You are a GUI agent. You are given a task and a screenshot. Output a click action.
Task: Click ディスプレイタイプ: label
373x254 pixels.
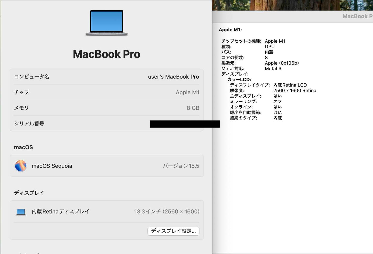click(250, 85)
